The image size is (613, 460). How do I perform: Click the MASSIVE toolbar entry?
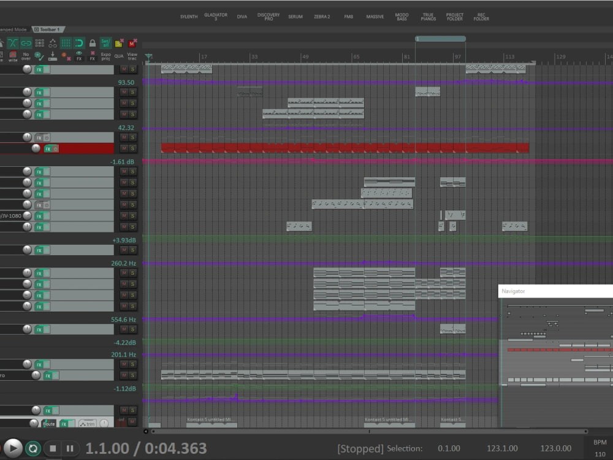coord(375,17)
